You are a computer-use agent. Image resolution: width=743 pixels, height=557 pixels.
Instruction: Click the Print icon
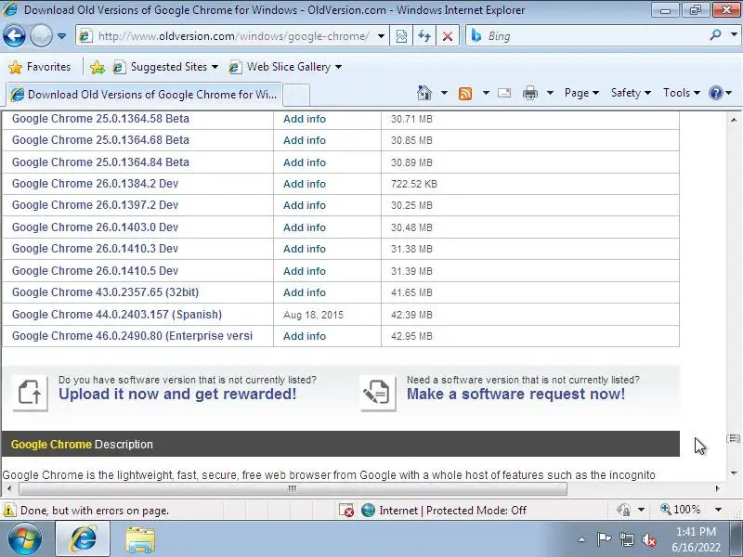point(529,93)
